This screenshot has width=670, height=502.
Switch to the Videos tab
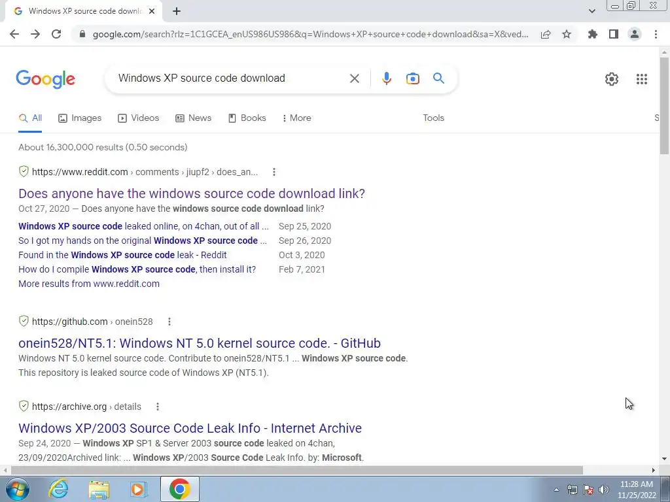[x=139, y=118]
